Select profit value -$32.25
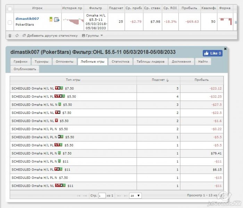This screenshot has height=208, width=243. [216, 97]
